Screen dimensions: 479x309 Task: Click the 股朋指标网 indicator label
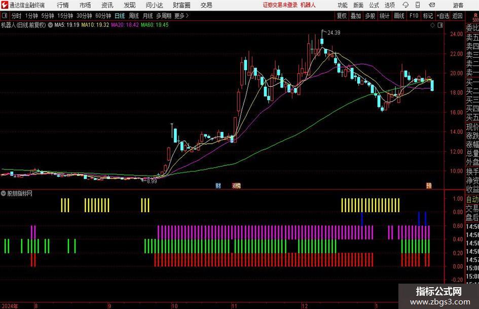coord(20,193)
